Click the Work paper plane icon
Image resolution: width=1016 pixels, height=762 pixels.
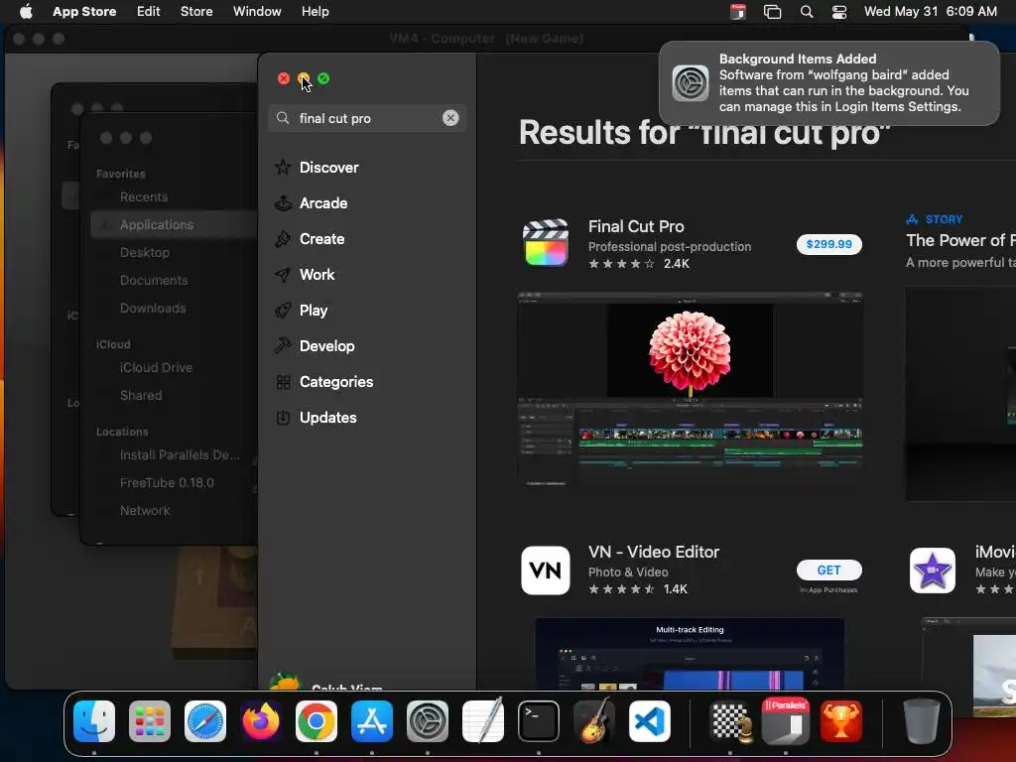[283, 274]
